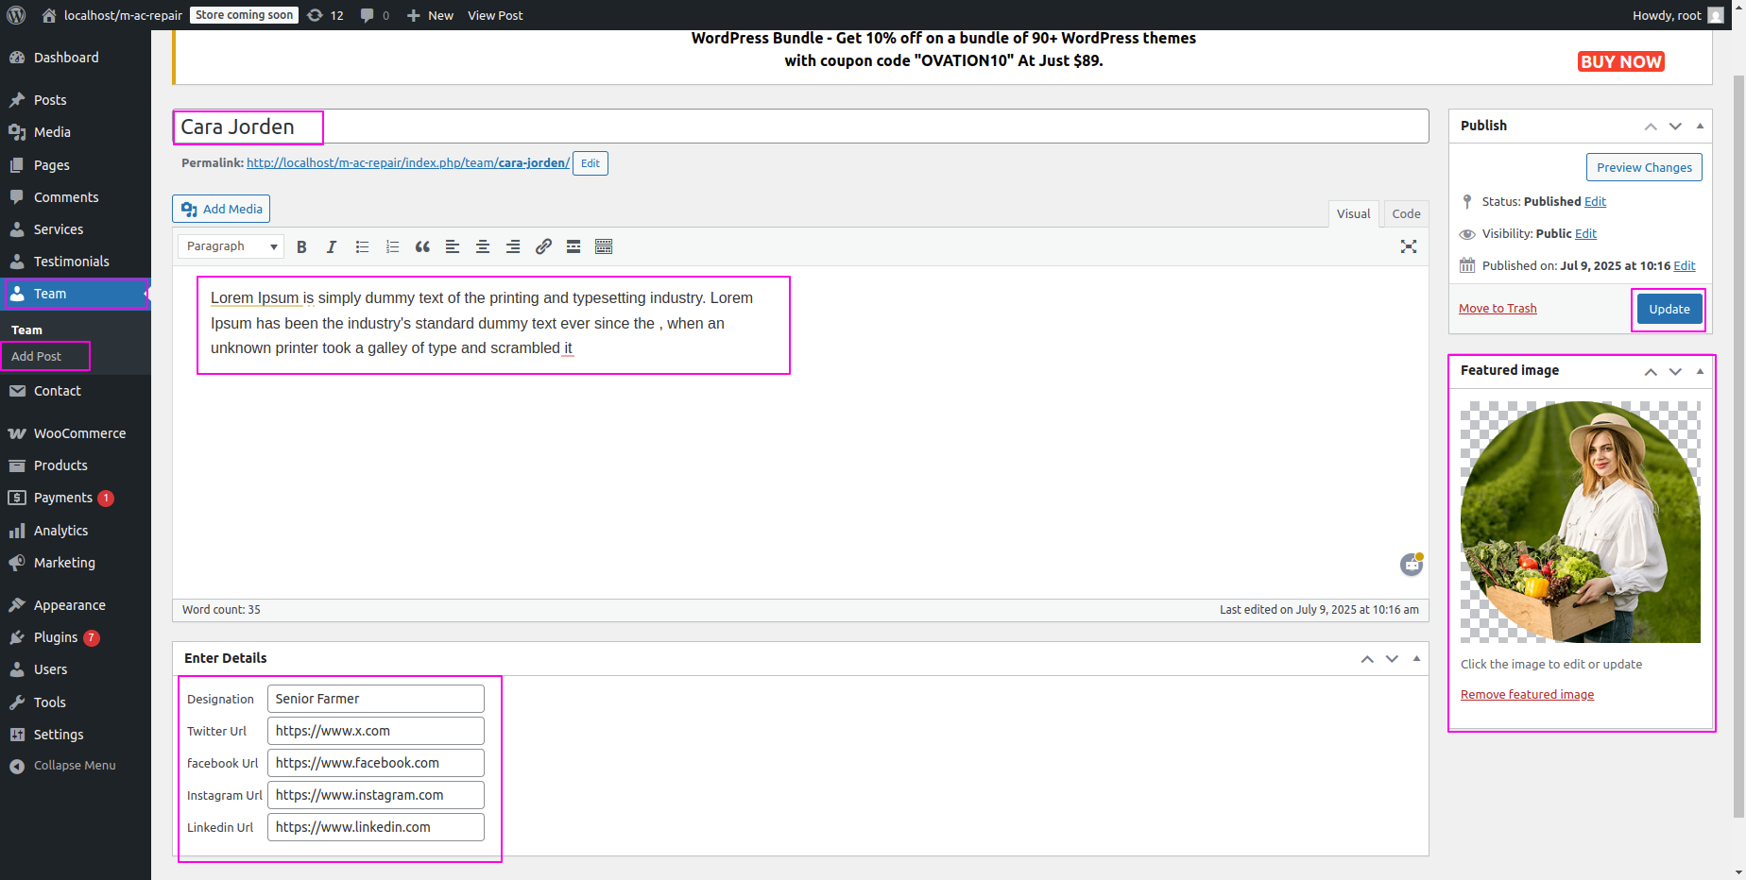Click the Linkedin Url input field
Screen dimensions: 1746x880
[x=376, y=827]
